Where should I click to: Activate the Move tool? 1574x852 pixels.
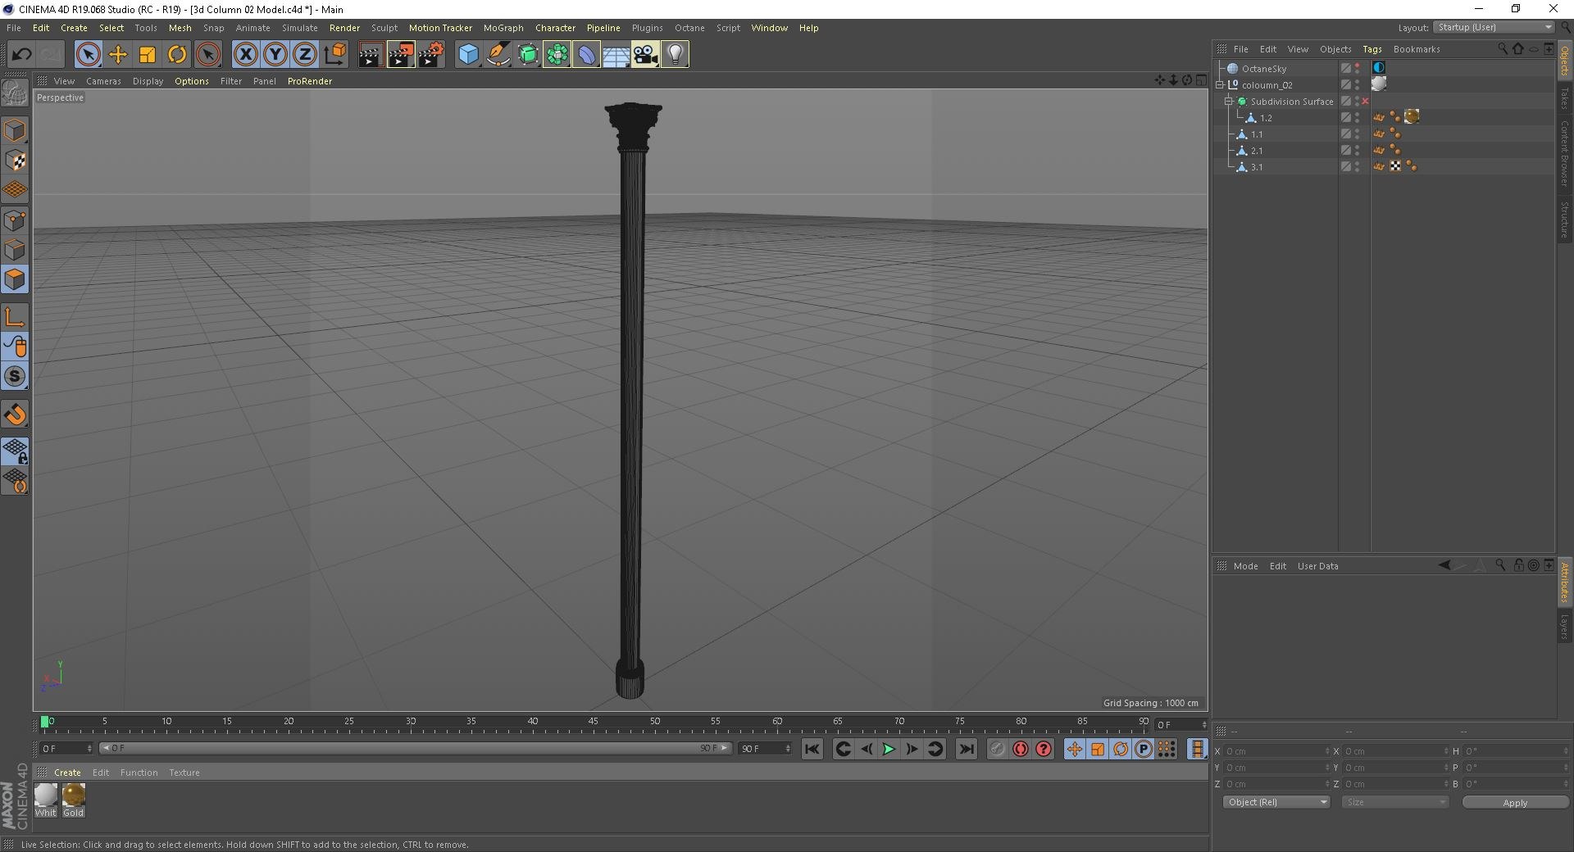(118, 55)
